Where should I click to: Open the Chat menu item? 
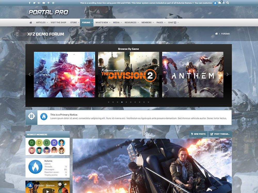click(x=172, y=22)
